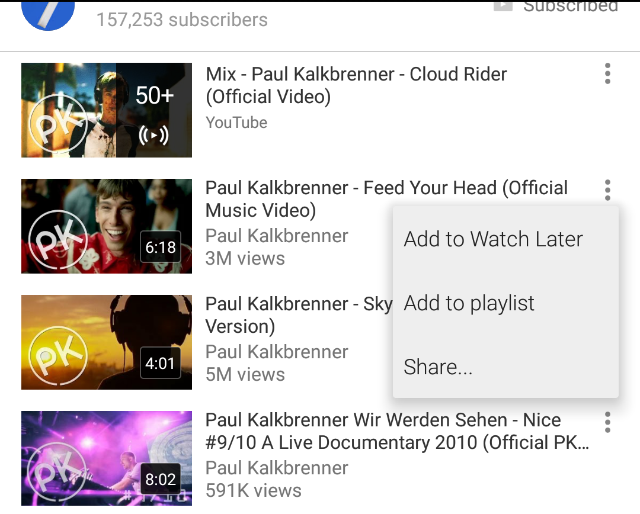Open three-dot menu for Feed Your Head
Screen dimensions: 640x514
click(607, 190)
